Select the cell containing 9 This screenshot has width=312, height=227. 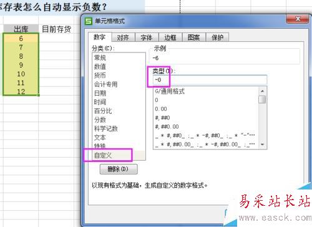[x=21, y=65]
